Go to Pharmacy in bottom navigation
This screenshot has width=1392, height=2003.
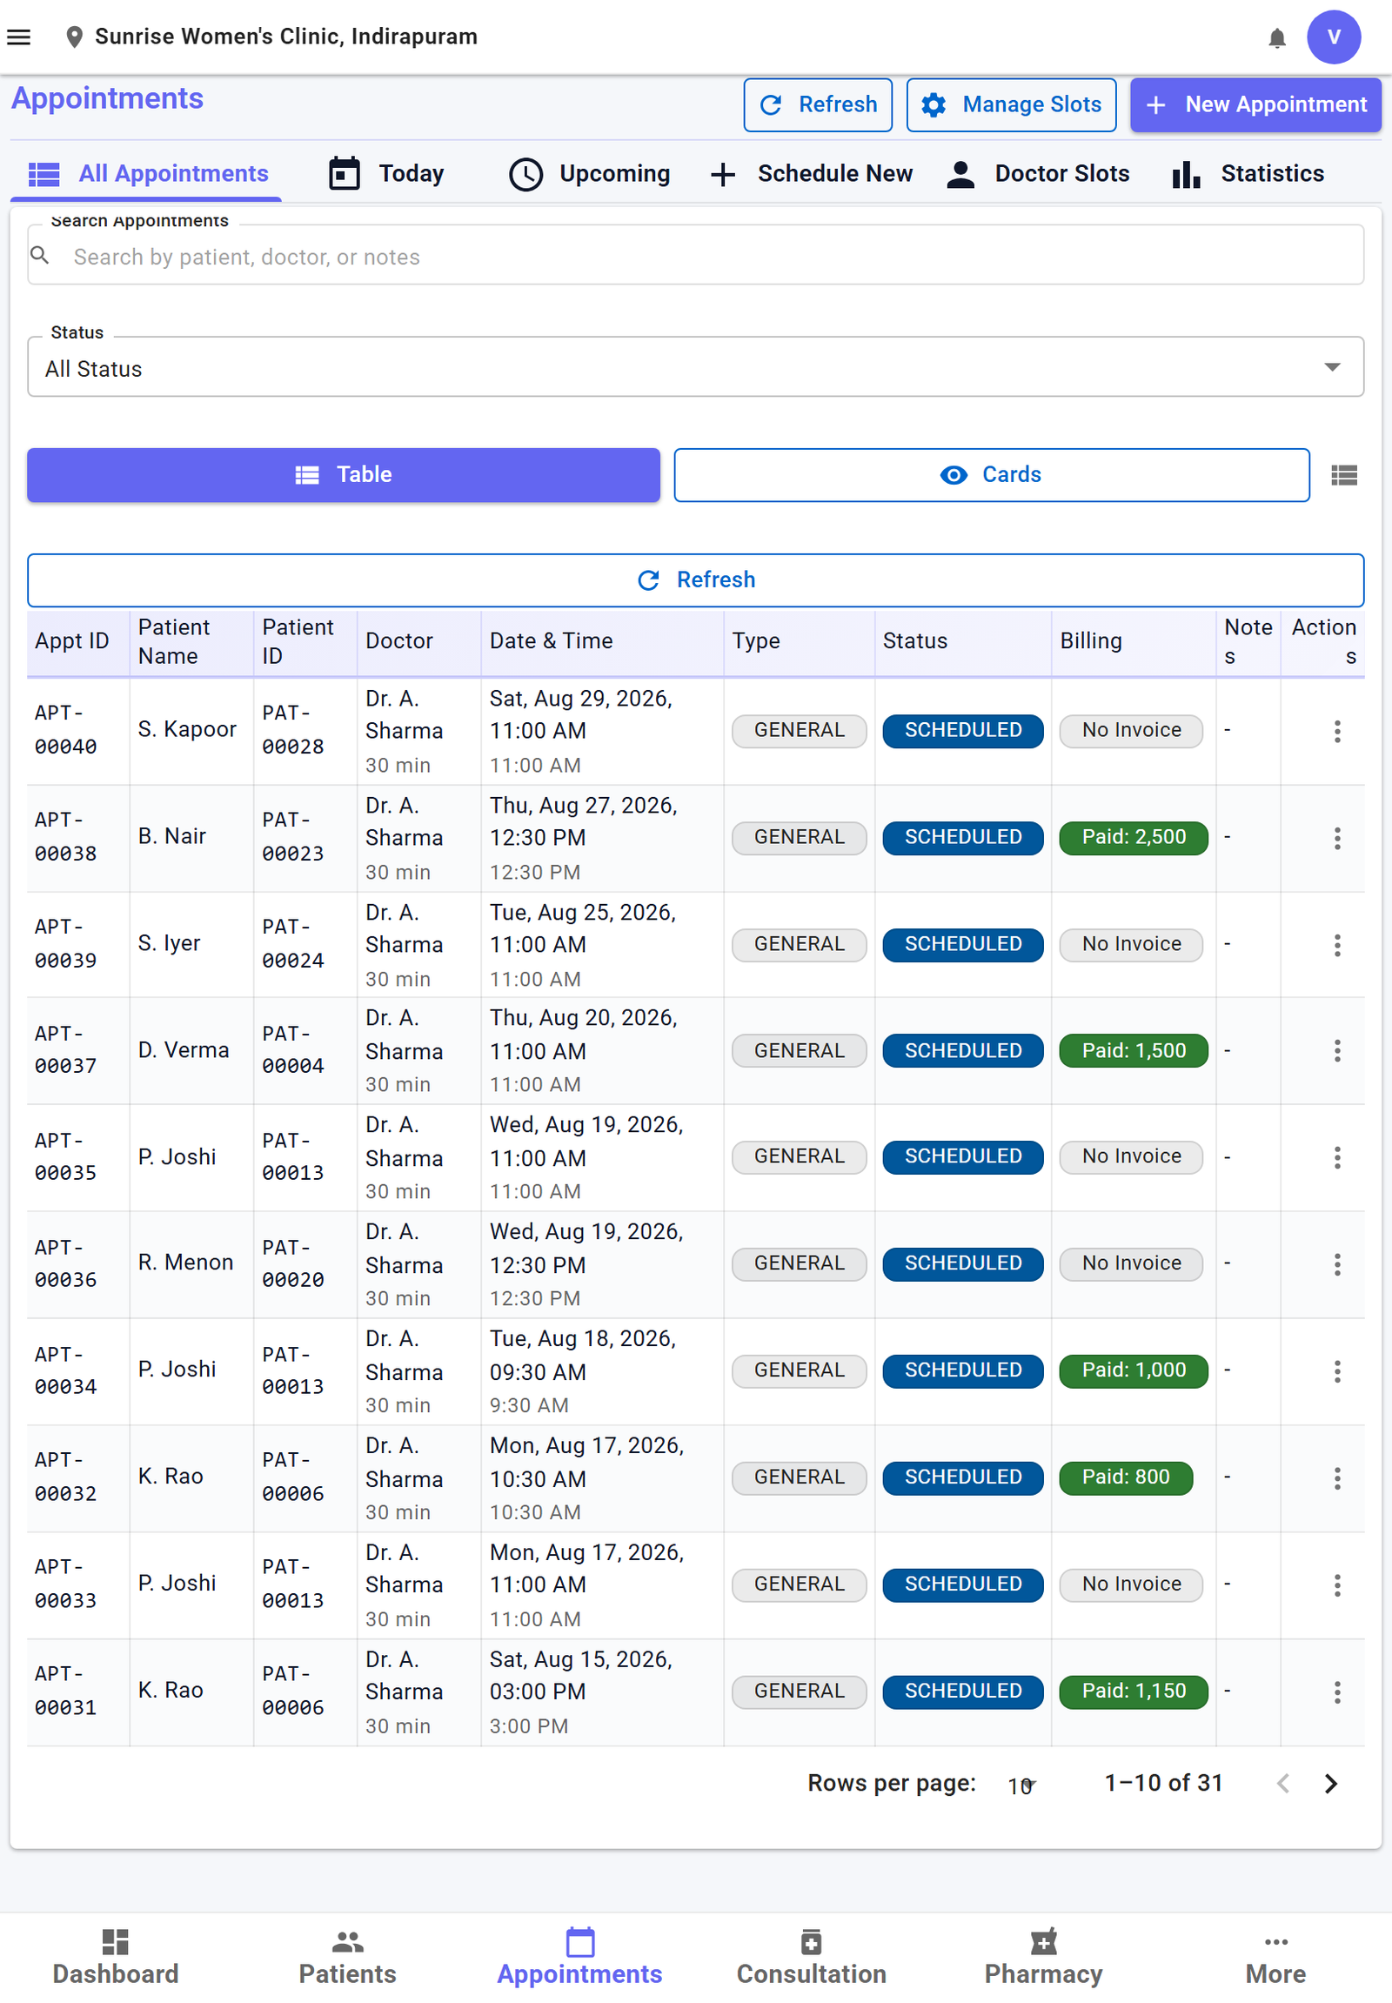1043,1958
